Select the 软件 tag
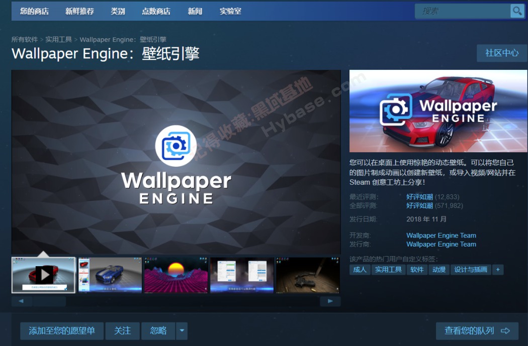Screen dimensions: 528x346 click(x=417, y=269)
